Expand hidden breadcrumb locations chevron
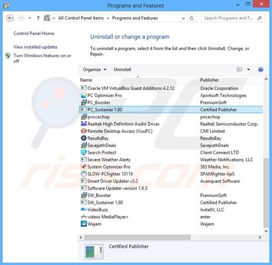The height and width of the screenshot is (265, 272). [54, 18]
